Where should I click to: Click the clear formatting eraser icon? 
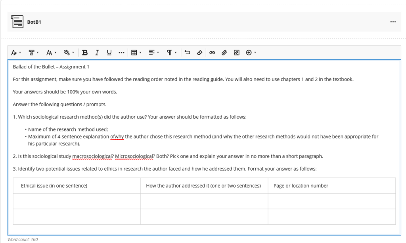click(x=200, y=53)
